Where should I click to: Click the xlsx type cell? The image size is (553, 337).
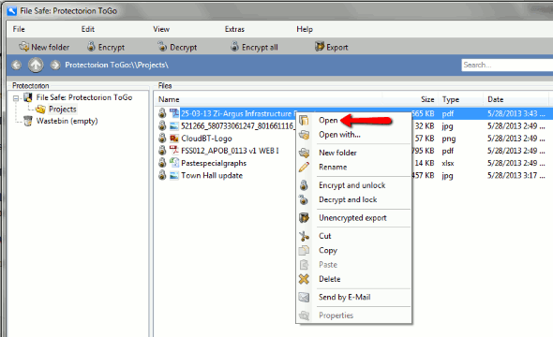448,164
